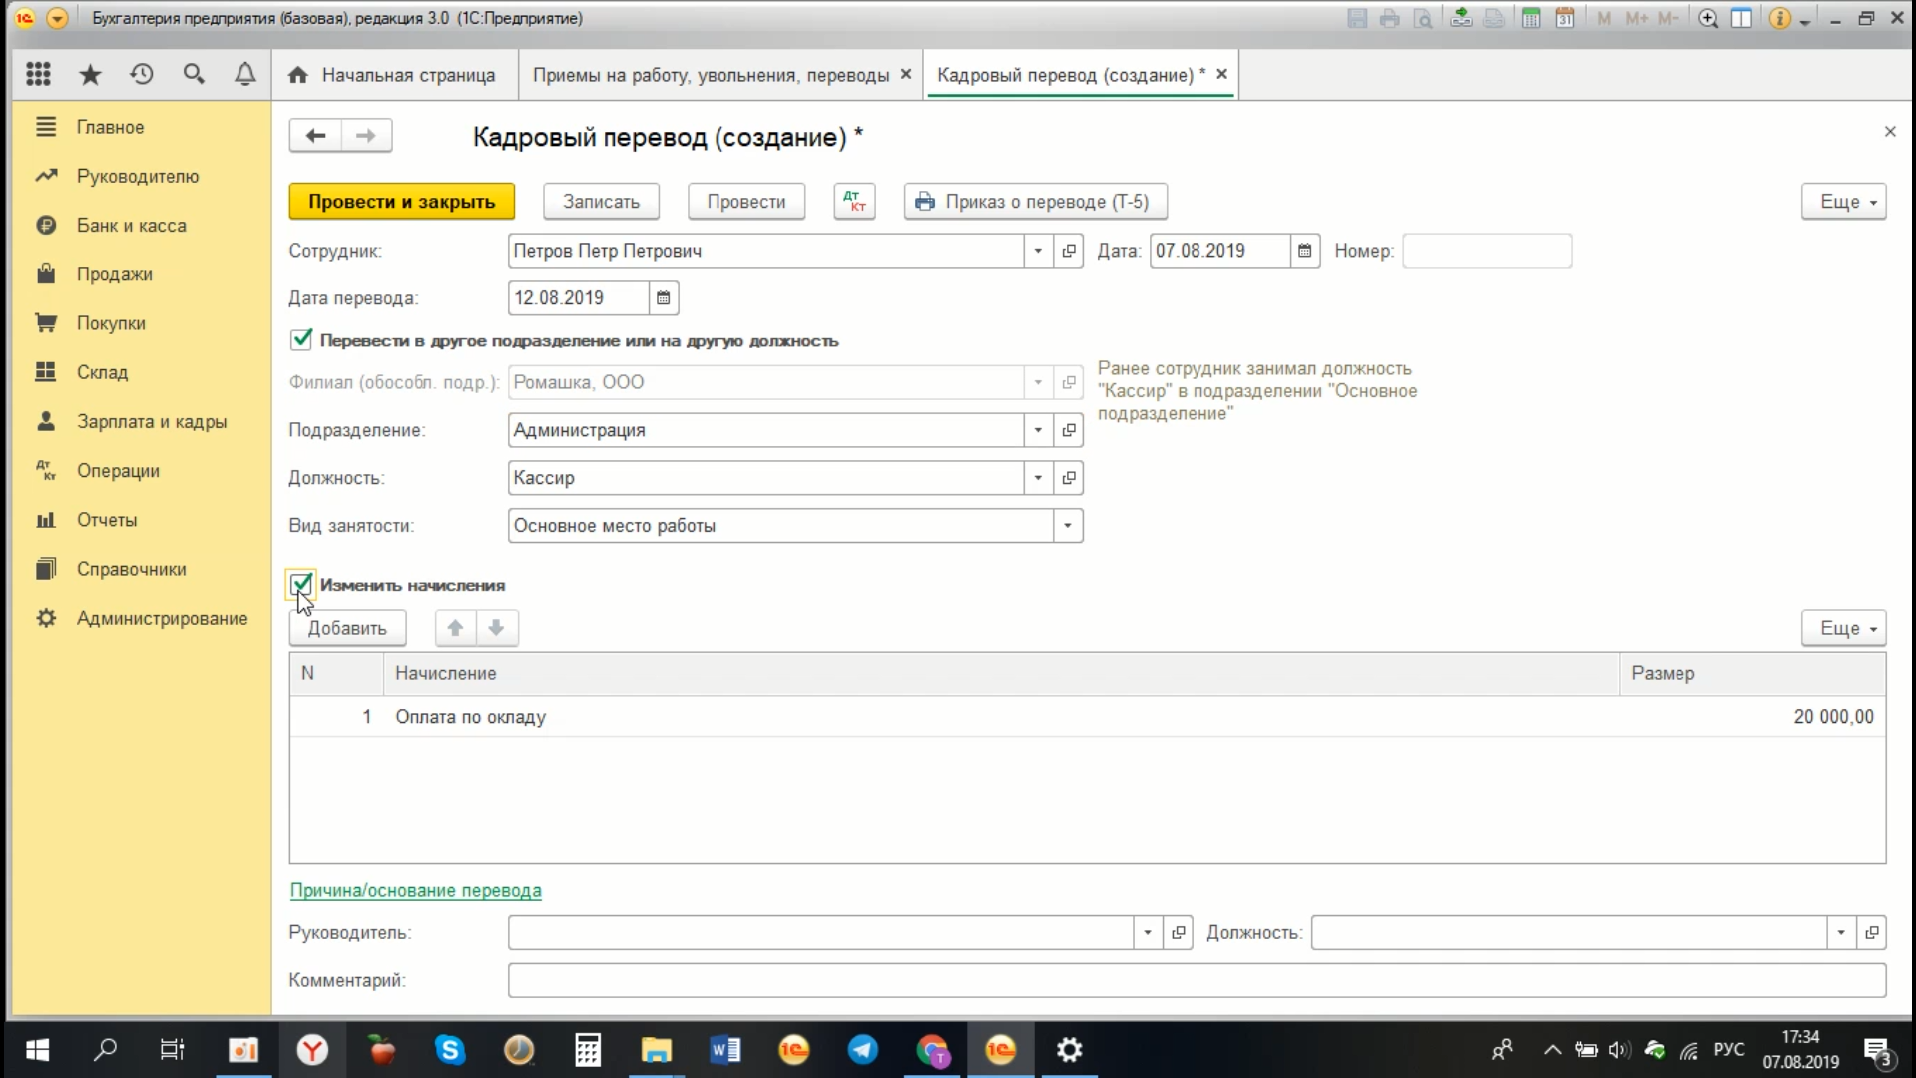Image resolution: width=1916 pixels, height=1078 pixels.
Task: Click the Комментарий input field
Action: point(1196,980)
